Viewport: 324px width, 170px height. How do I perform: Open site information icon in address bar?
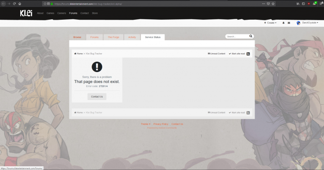coord(45,4)
